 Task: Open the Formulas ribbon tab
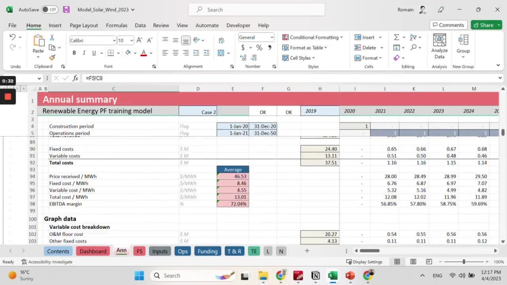pyautogui.click(x=117, y=25)
